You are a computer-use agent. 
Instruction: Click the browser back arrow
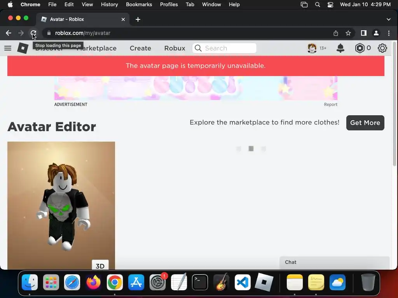[9, 33]
